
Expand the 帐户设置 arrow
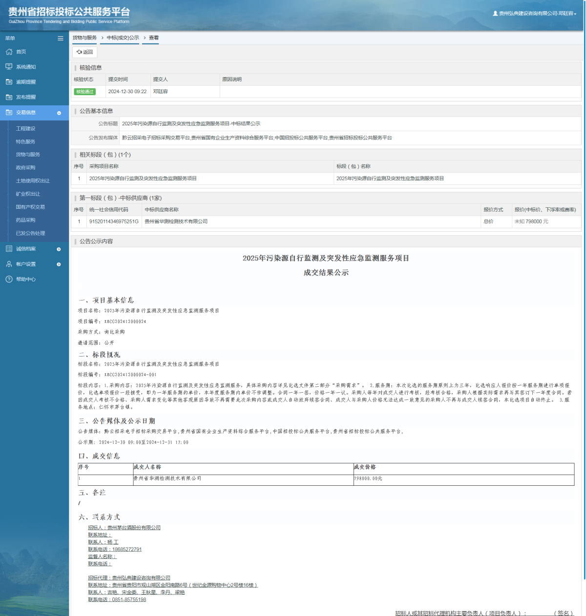(59, 264)
